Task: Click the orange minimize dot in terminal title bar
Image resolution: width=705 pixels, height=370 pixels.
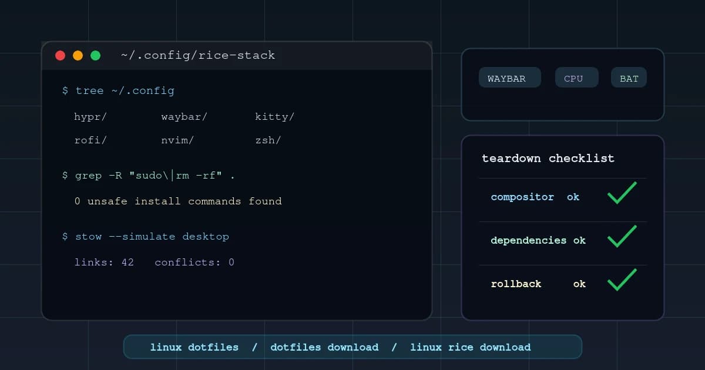Action: click(78, 56)
